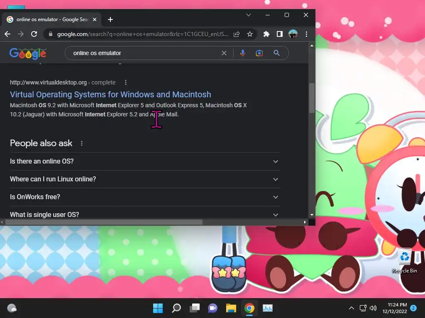Open the Chrome three-dot menu
The height and width of the screenshot is (318, 425).
click(x=306, y=34)
